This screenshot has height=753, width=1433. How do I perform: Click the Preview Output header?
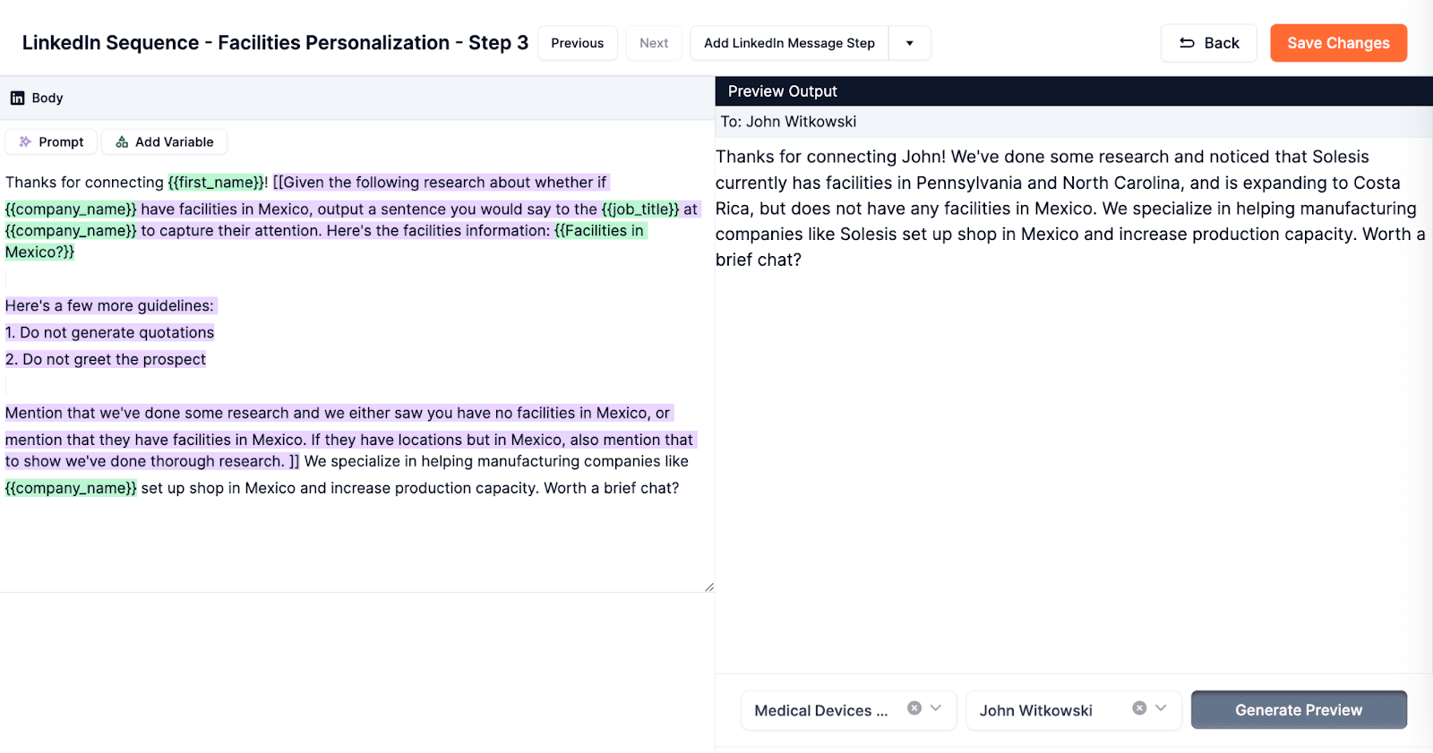1074,91
